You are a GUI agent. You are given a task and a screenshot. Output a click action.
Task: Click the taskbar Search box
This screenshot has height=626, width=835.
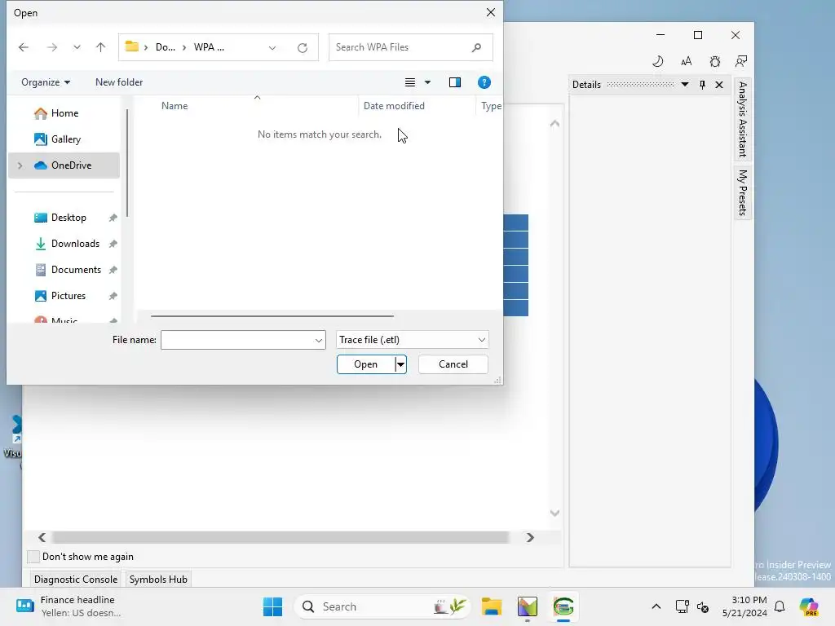pos(382,606)
